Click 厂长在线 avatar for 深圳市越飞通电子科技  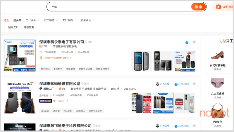[x=158, y=126]
